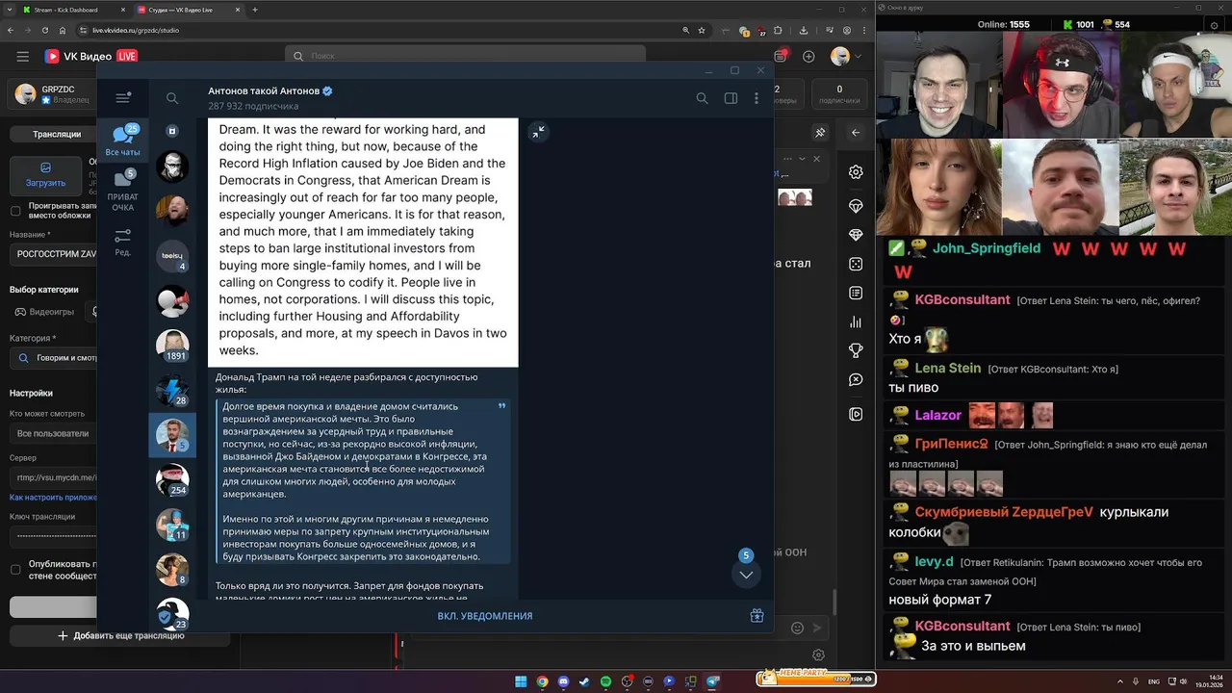Open the trophy icon in stream sidebar
1232x693 pixels.
pyautogui.click(x=856, y=351)
